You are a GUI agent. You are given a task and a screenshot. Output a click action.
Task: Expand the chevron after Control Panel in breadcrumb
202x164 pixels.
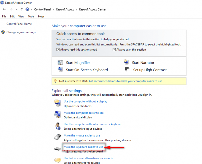[x=54, y=9]
